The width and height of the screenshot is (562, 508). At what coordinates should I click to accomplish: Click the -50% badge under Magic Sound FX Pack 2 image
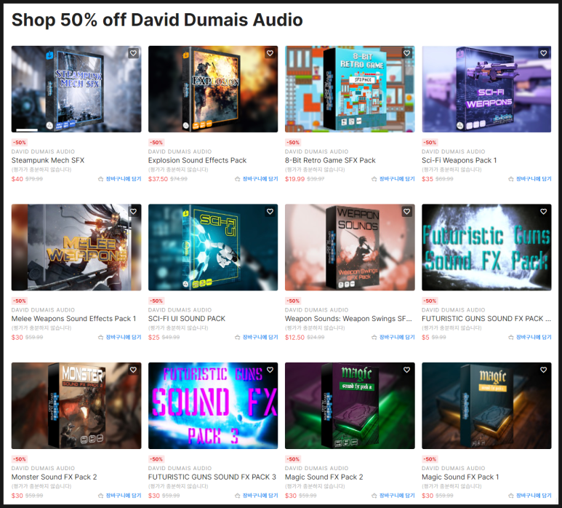pos(293,459)
